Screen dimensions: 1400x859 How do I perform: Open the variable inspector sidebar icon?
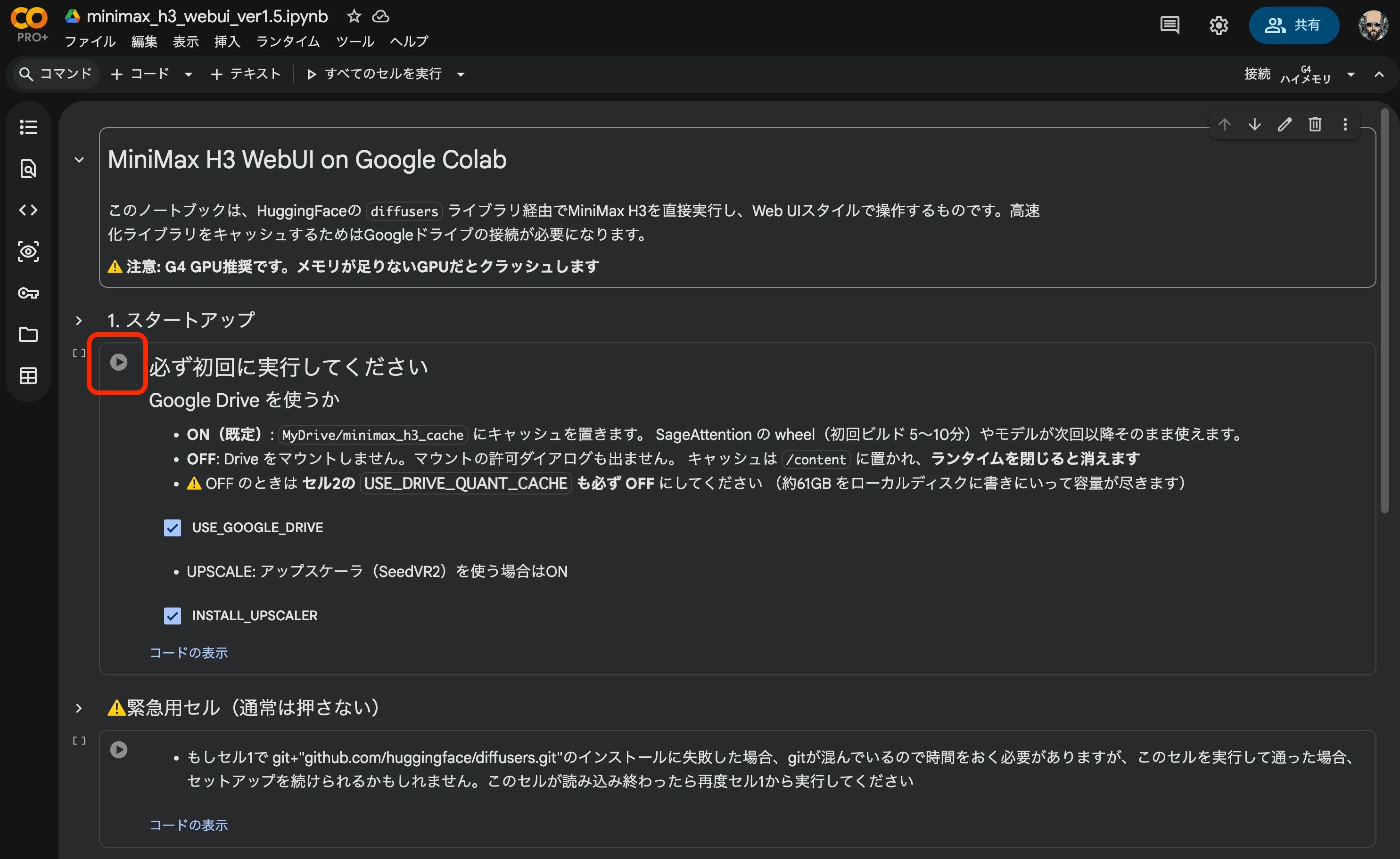pos(28,251)
